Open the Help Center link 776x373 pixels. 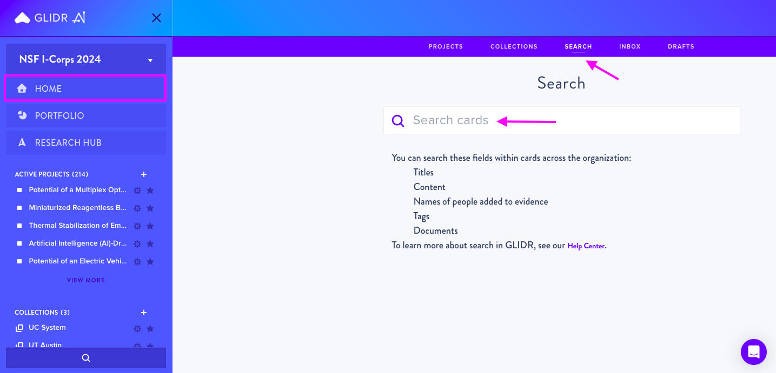(x=586, y=246)
